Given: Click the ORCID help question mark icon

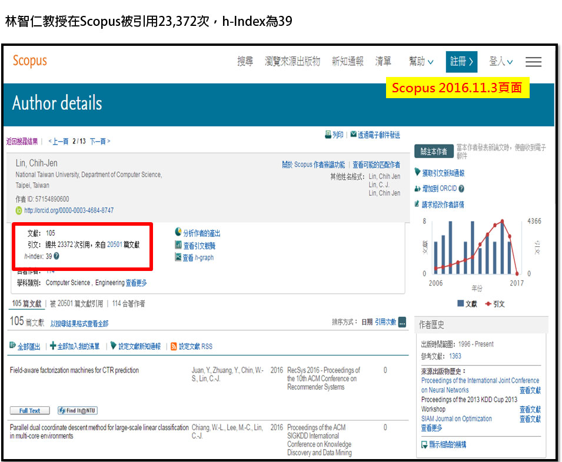Looking at the screenshot, I should pos(461,189).
